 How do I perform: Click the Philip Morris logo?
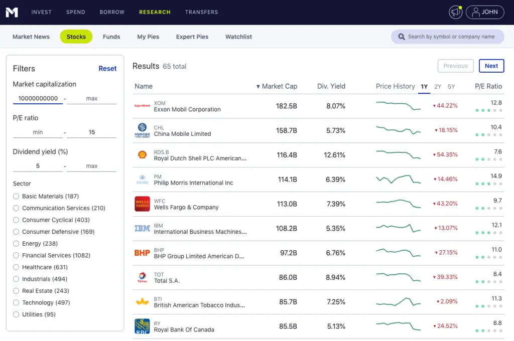(x=142, y=179)
